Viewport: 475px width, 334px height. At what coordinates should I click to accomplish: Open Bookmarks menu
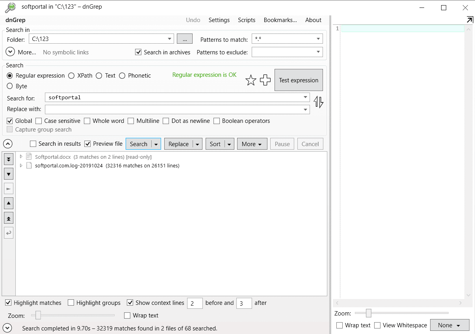pos(280,20)
